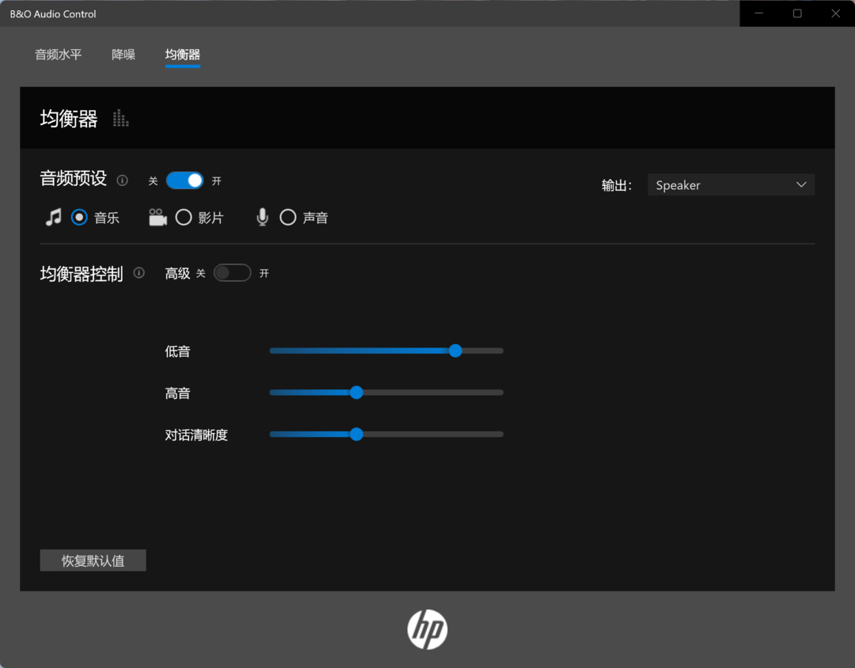855x668 pixels.
Task: Click the 对话清晰度 slider handle
Action: click(356, 434)
